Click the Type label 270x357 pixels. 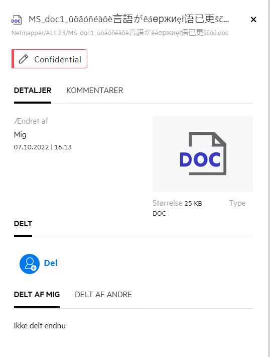pos(237,203)
